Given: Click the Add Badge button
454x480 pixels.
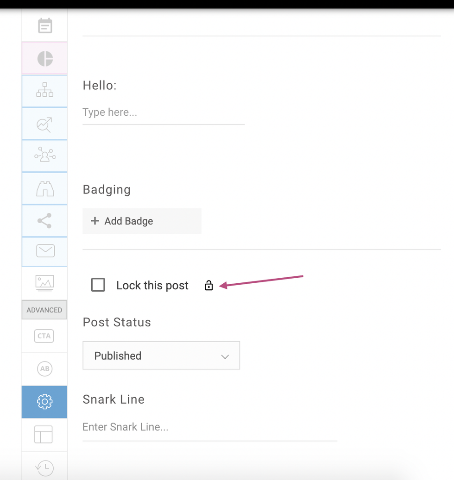Looking at the screenshot, I should [142, 221].
